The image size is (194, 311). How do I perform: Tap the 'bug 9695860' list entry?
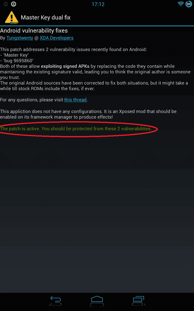tap(17, 60)
